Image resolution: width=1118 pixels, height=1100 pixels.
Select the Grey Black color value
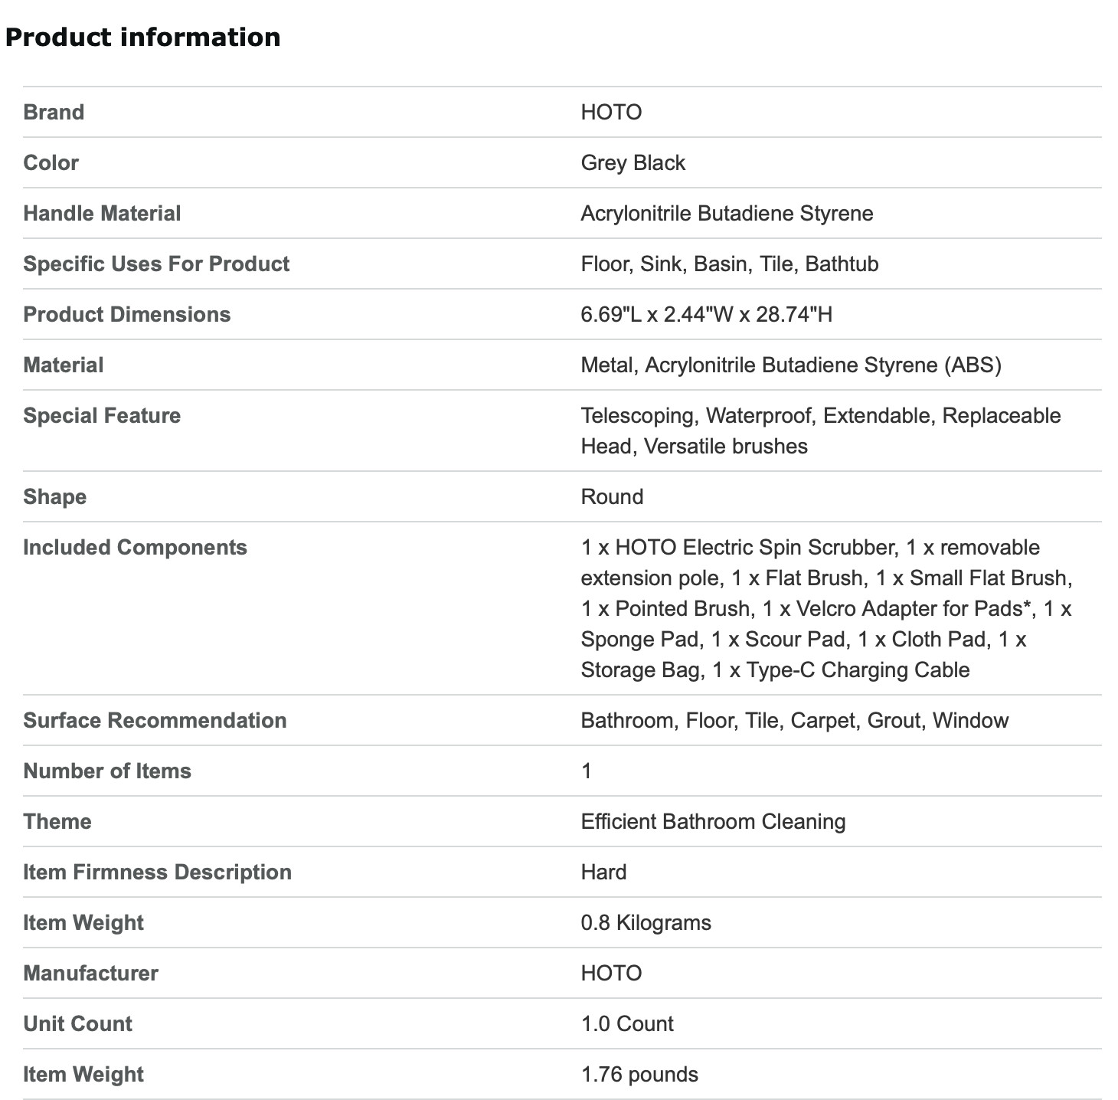(633, 162)
